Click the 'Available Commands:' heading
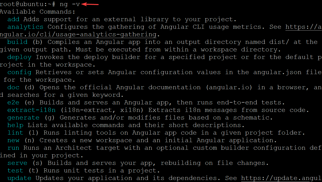 (37, 12)
